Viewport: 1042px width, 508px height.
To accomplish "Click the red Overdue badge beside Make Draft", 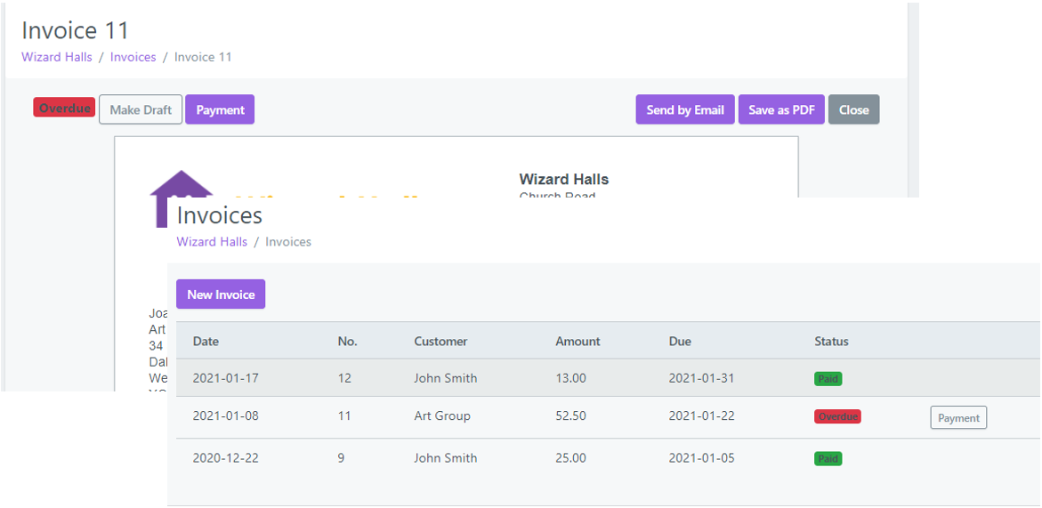I will click(64, 108).
